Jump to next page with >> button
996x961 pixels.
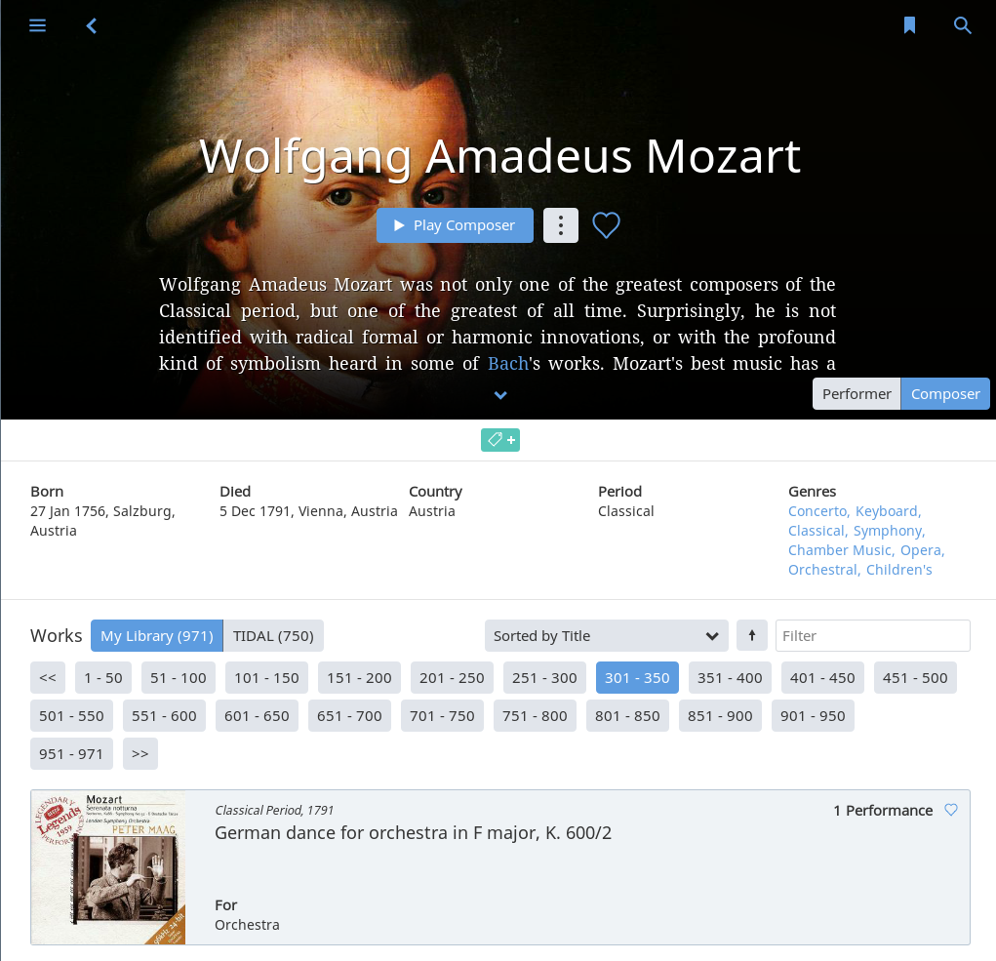click(140, 753)
